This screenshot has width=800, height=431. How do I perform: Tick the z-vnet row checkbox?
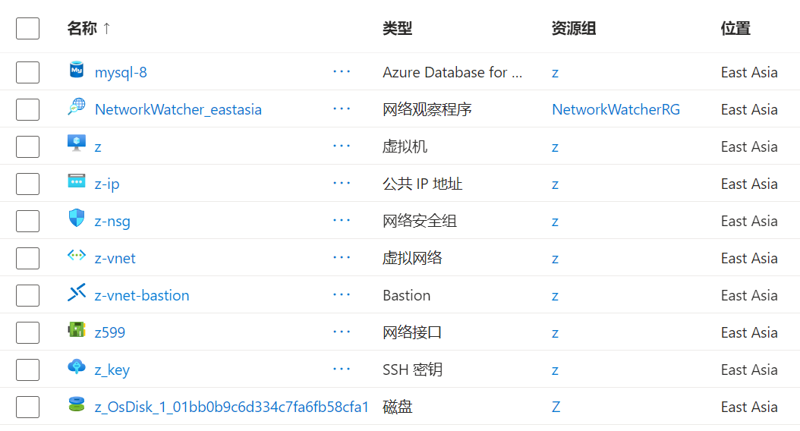tap(27, 258)
